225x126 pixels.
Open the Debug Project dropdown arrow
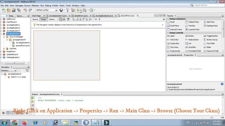(x=88, y=10)
